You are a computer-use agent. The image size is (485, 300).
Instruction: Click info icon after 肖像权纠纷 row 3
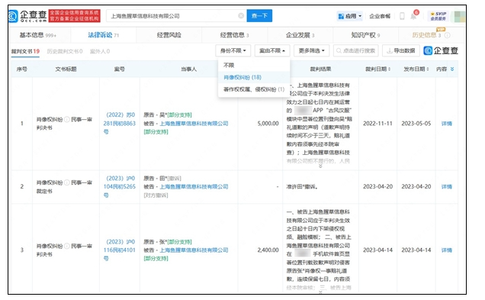pos(67,246)
